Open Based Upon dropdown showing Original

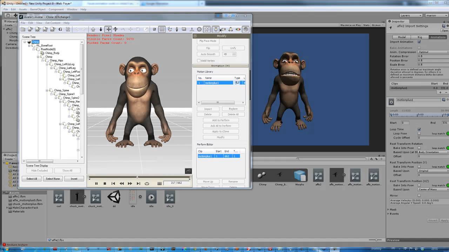[x=433, y=171]
